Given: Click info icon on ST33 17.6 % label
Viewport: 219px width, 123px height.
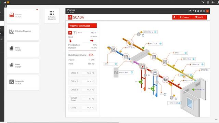Looking at the screenshot, I should pyautogui.click(x=179, y=103).
